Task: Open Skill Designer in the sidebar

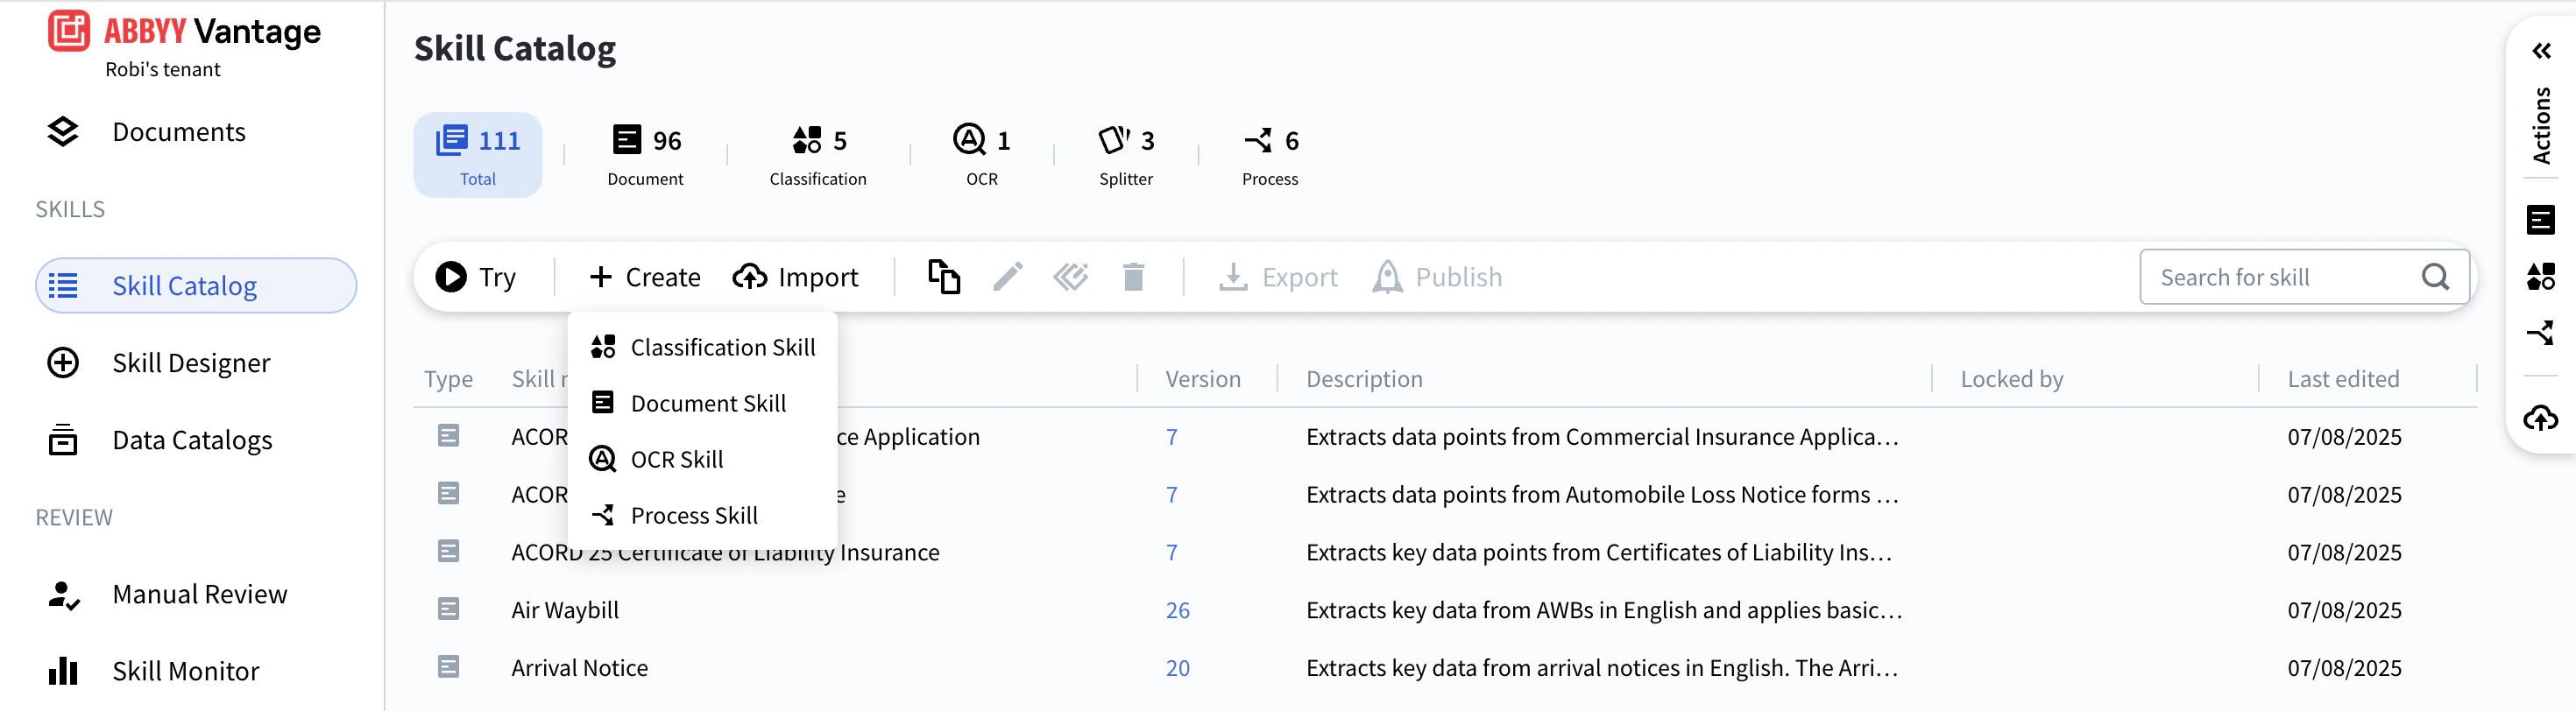Action: coord(191,363)
